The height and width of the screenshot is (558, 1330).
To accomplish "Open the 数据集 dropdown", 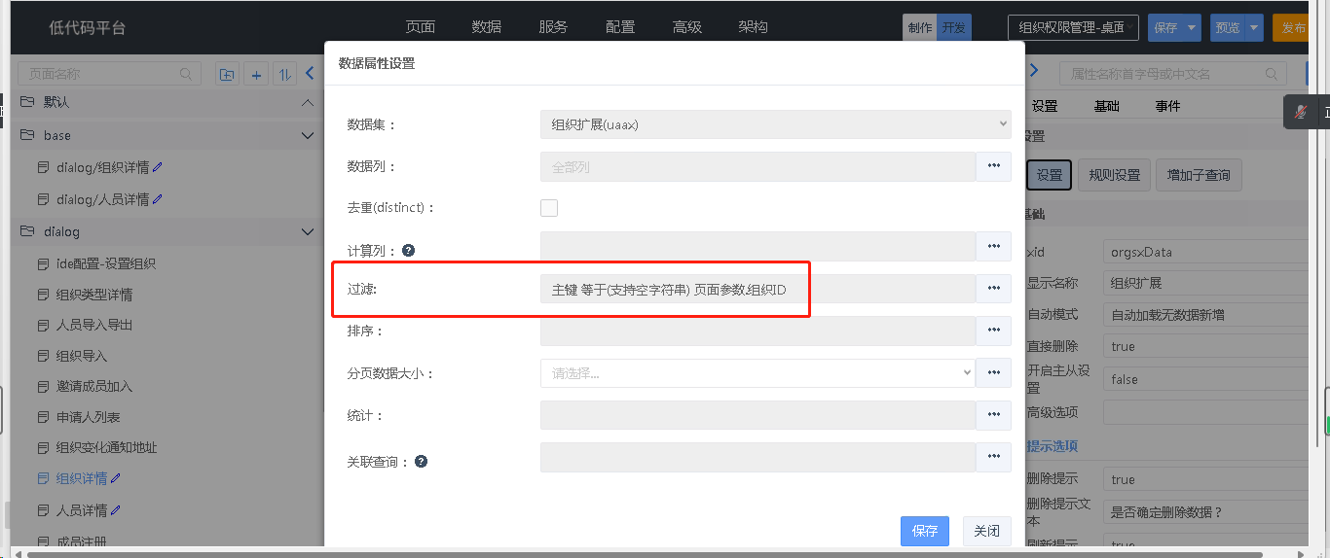I will 775,124.
